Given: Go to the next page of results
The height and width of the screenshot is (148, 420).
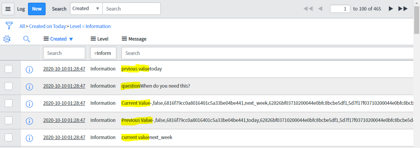Looking at the screenshot, I should [391, 9].
